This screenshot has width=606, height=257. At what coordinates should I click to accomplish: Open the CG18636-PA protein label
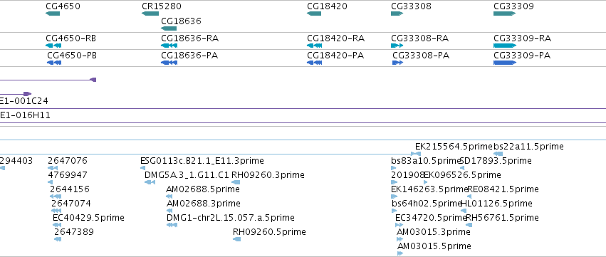pyautogui.click(x=189, y=56)
